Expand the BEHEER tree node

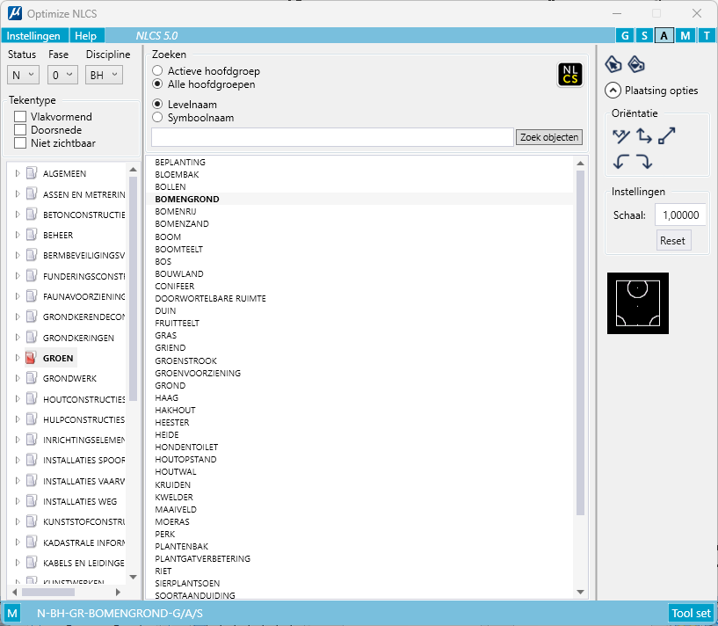[18, 235]
